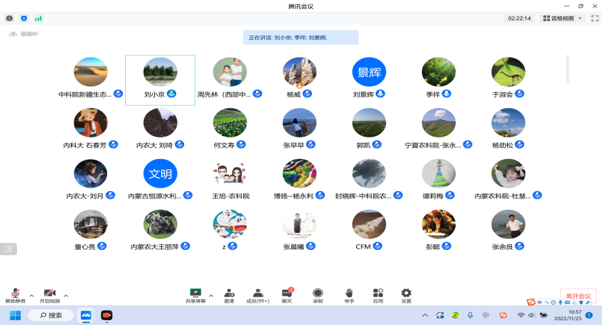Open the 聊天 chat panel

pyautogui.click(x=286, y=295)
